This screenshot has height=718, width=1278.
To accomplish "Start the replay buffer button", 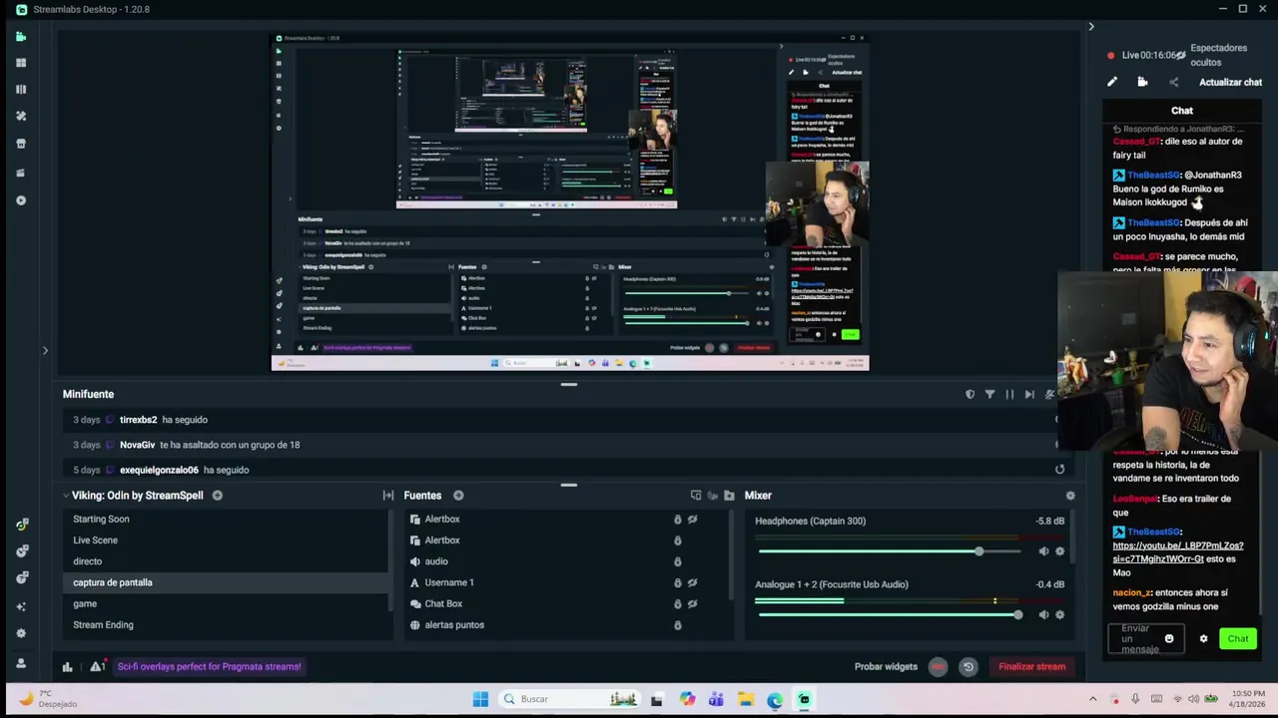I will tap(967, 667).
